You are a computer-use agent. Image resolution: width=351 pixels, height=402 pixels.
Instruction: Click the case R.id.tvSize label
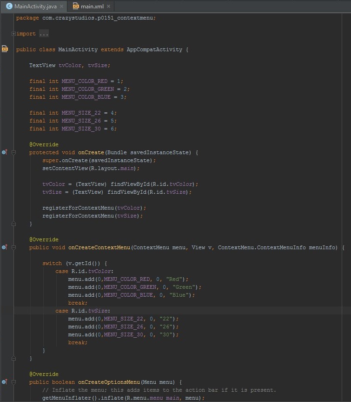[83, 311]
